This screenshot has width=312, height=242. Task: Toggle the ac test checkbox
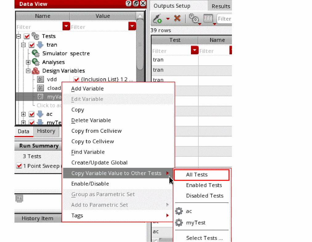click(31, 114)
